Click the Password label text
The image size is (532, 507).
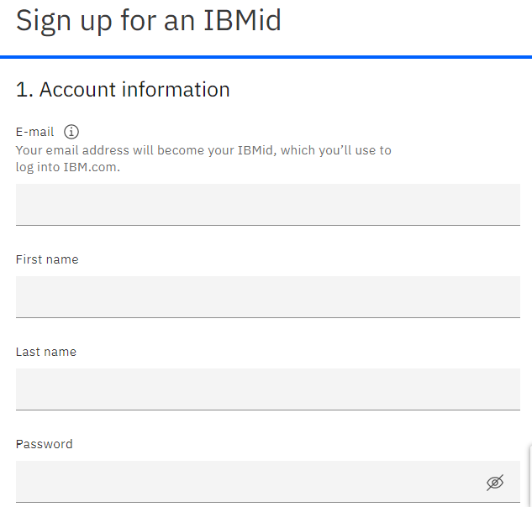coord(44,444)
